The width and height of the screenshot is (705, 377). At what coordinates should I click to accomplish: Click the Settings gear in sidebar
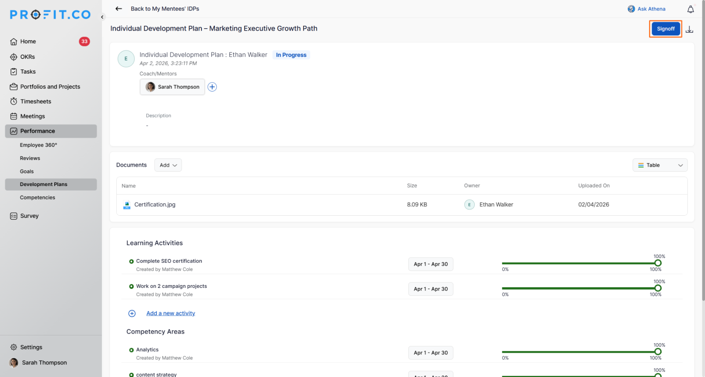(x=14, y=347)
